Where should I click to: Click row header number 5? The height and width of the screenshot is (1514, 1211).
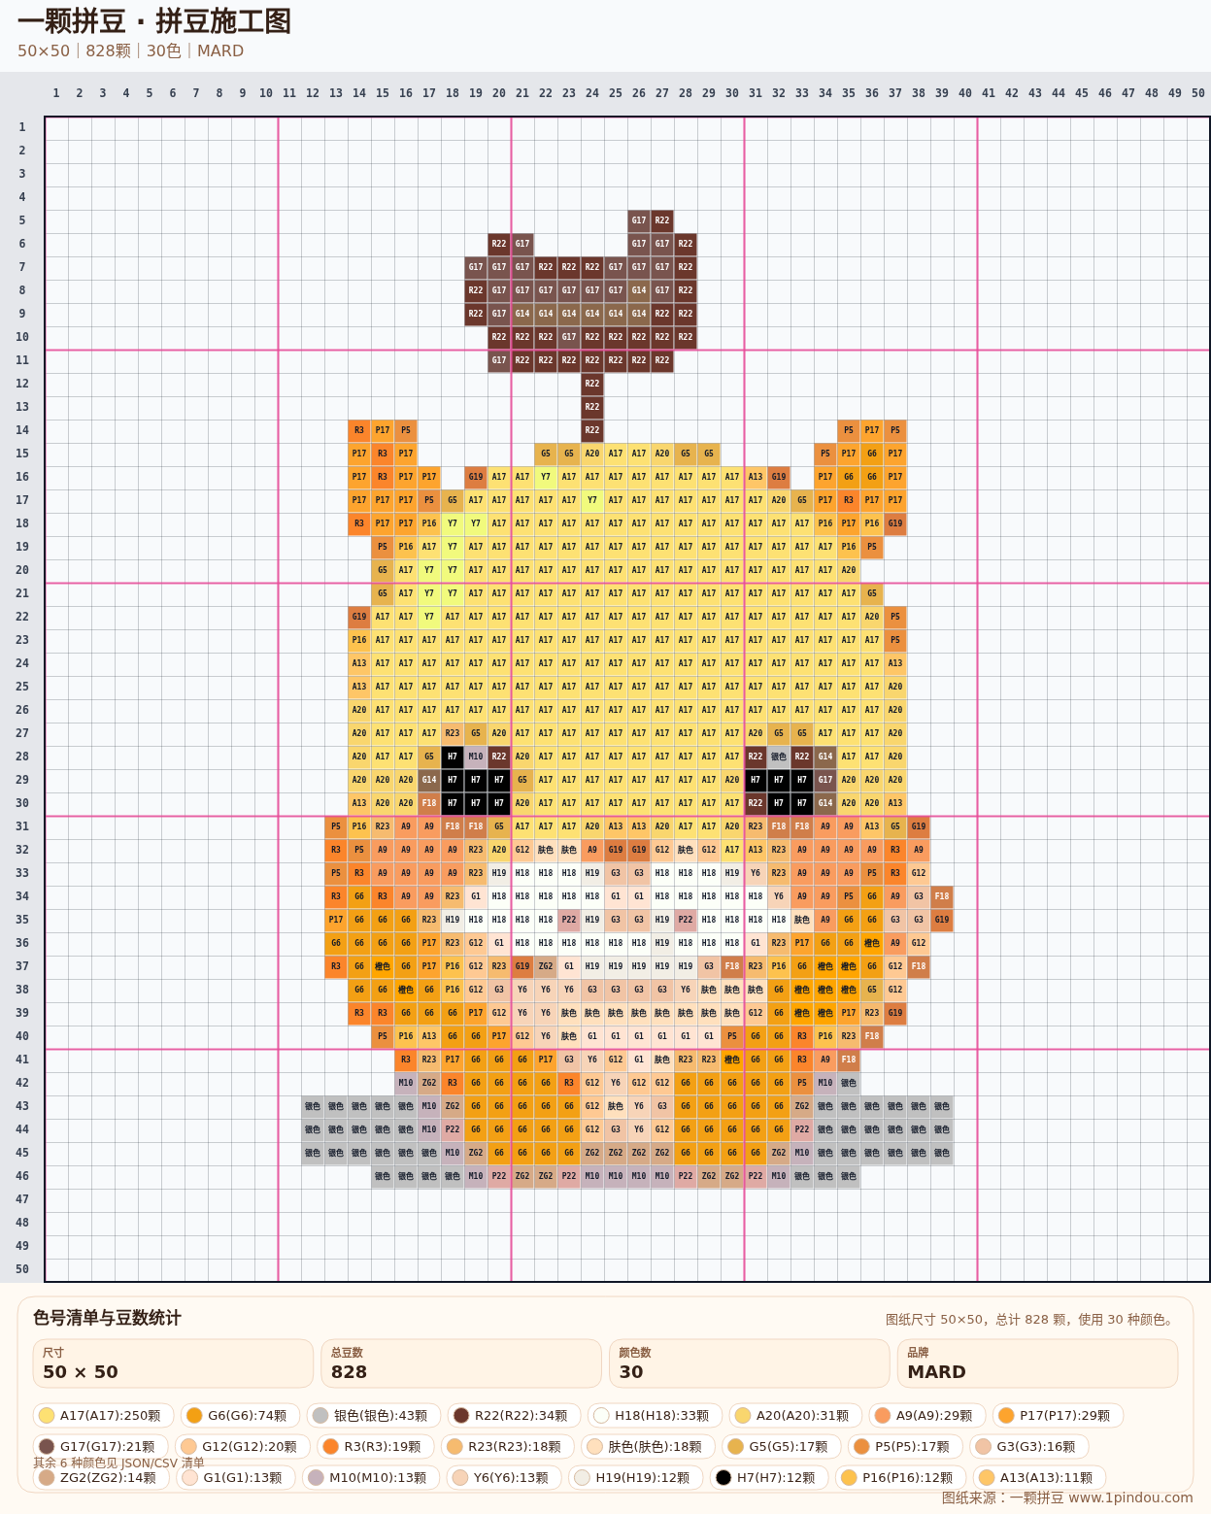pos(22,220)
